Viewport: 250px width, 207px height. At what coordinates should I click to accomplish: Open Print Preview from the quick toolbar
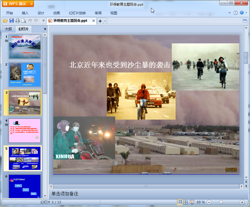24,21
